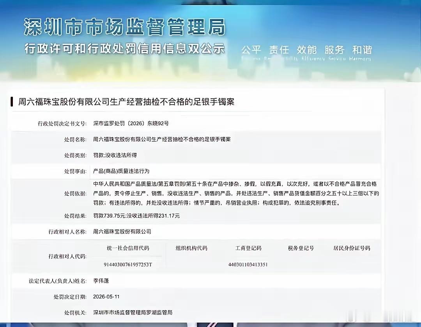
Task: Click the 处罚名称 value text
Action: point(162,139)
